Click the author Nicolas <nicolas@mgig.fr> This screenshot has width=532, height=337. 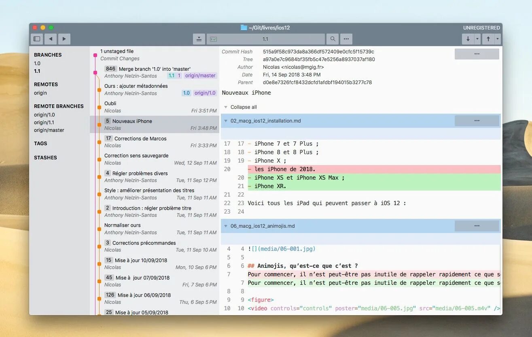pyautogui.click(x=293, y=67)
